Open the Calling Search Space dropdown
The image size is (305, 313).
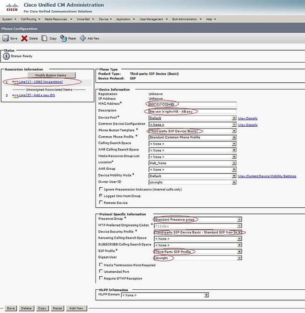192,144
